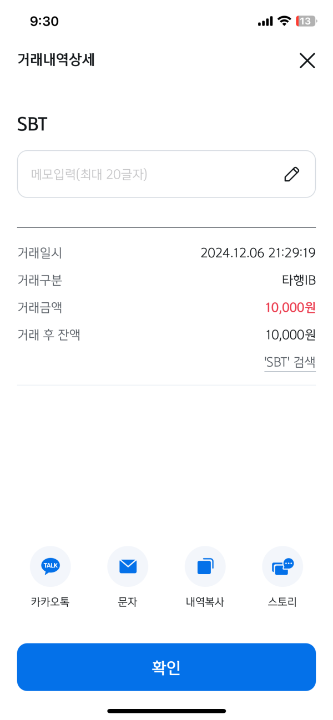
Task: Tap the battery indicator in status bar
Action: click(x=306, y=22)
